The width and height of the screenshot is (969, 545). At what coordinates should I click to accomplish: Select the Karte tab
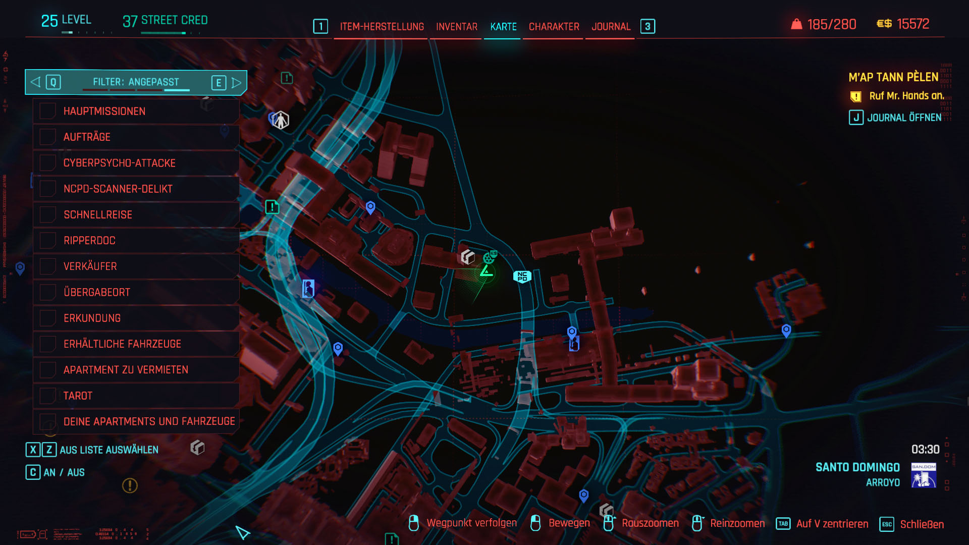pyautogui.click(x=503, y=27)
